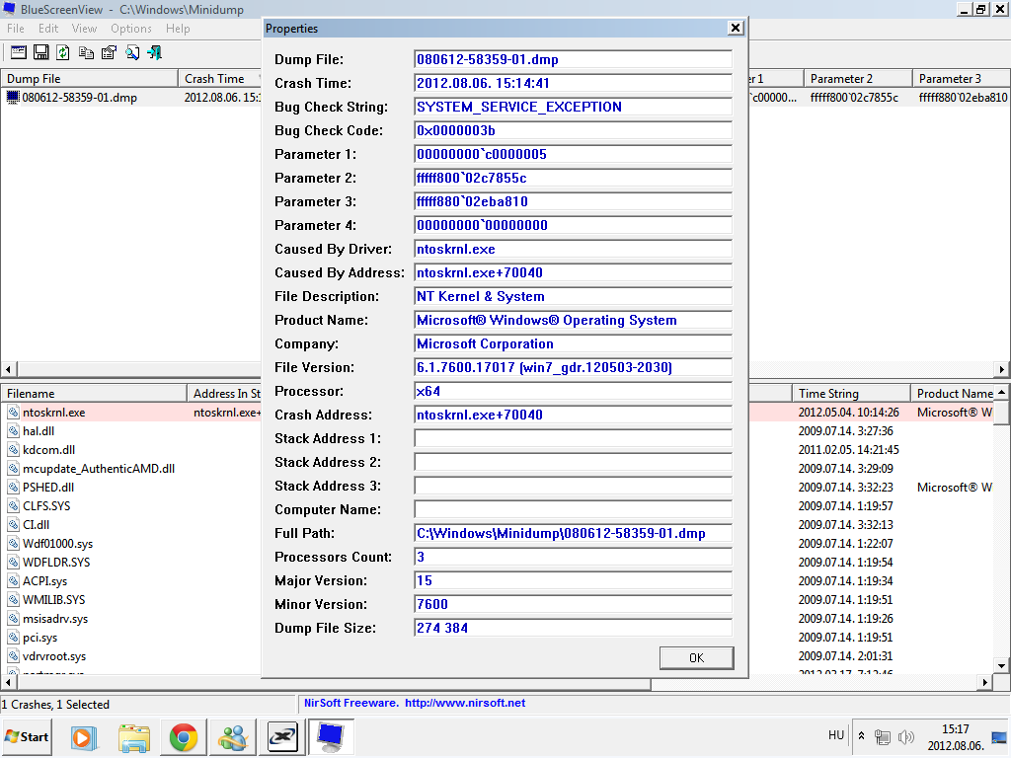Click the kdcom.dll file icon
Viewport: 1011px width, 758px height.
14,450
